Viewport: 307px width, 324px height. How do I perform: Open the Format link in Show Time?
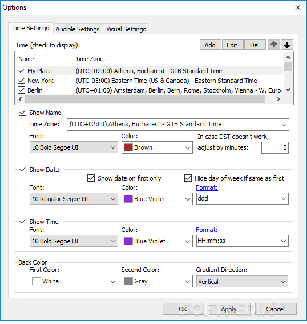pos(207,230)
